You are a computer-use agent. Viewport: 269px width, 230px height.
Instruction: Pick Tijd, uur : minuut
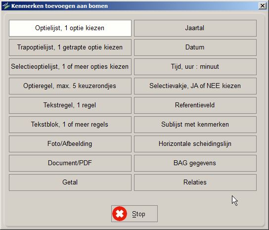[x=195, y=67]
